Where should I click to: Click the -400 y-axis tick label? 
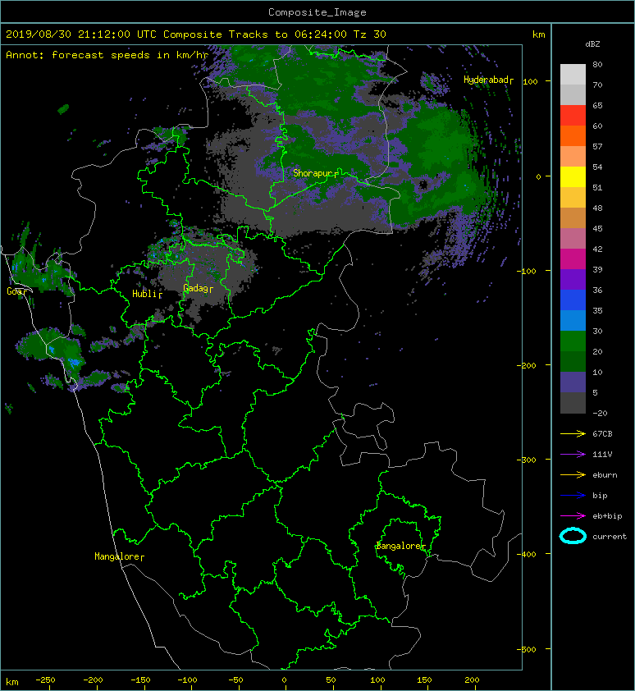coord(527,555)
